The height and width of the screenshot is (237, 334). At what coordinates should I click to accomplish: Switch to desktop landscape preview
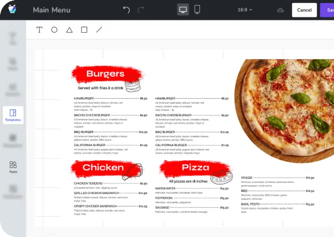183,10
